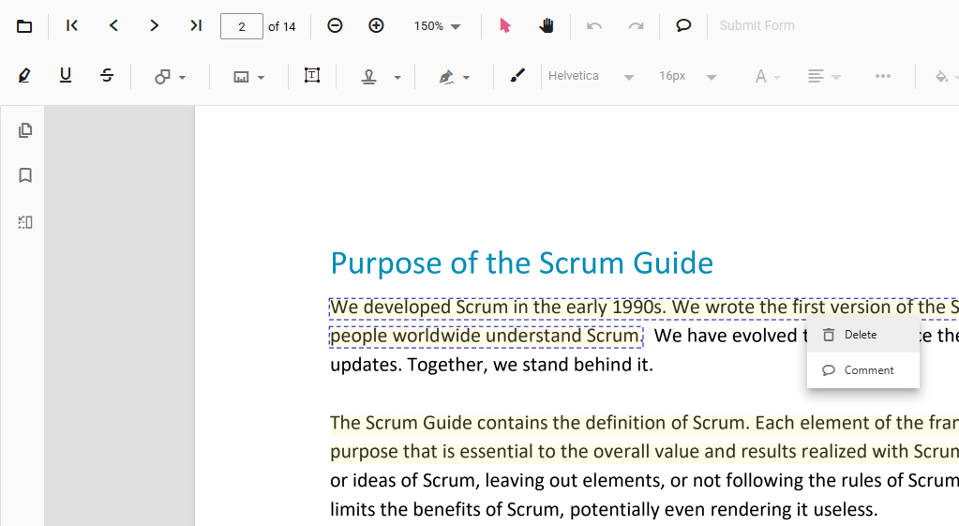
Task: Open the bookmarks sidebar panel
Action: [25, 175]
